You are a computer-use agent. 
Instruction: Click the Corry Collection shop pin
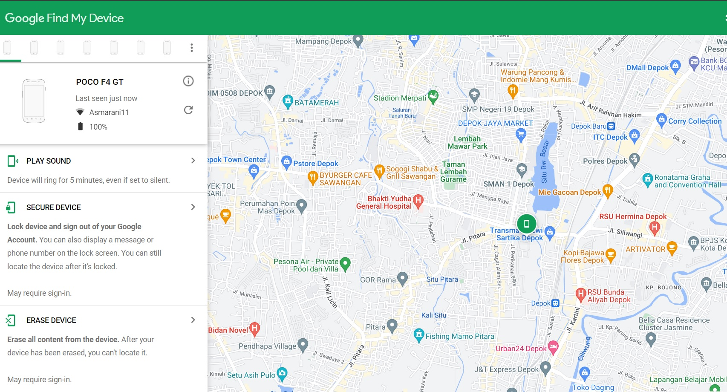tap(661, 121)
